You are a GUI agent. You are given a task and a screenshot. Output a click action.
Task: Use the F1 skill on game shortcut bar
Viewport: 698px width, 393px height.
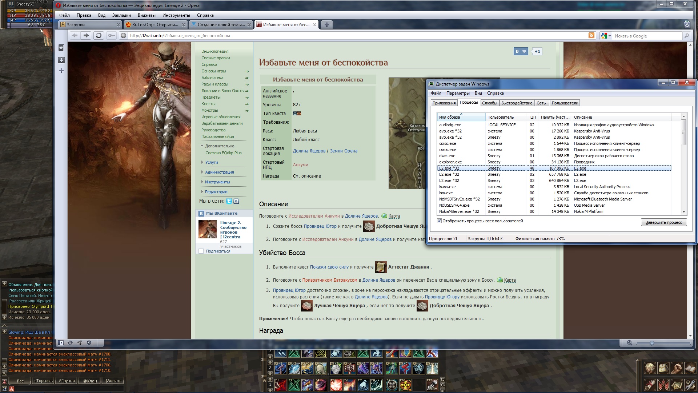(x=280, y=384)
